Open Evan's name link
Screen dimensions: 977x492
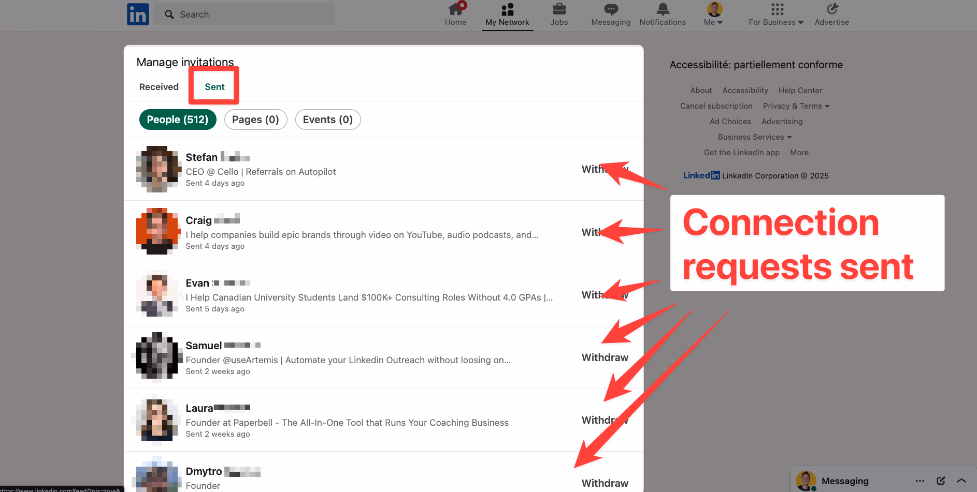(218, 283)
